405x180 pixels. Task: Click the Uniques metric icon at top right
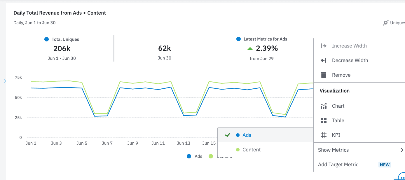pyautogui.click(x=385, y=23)
